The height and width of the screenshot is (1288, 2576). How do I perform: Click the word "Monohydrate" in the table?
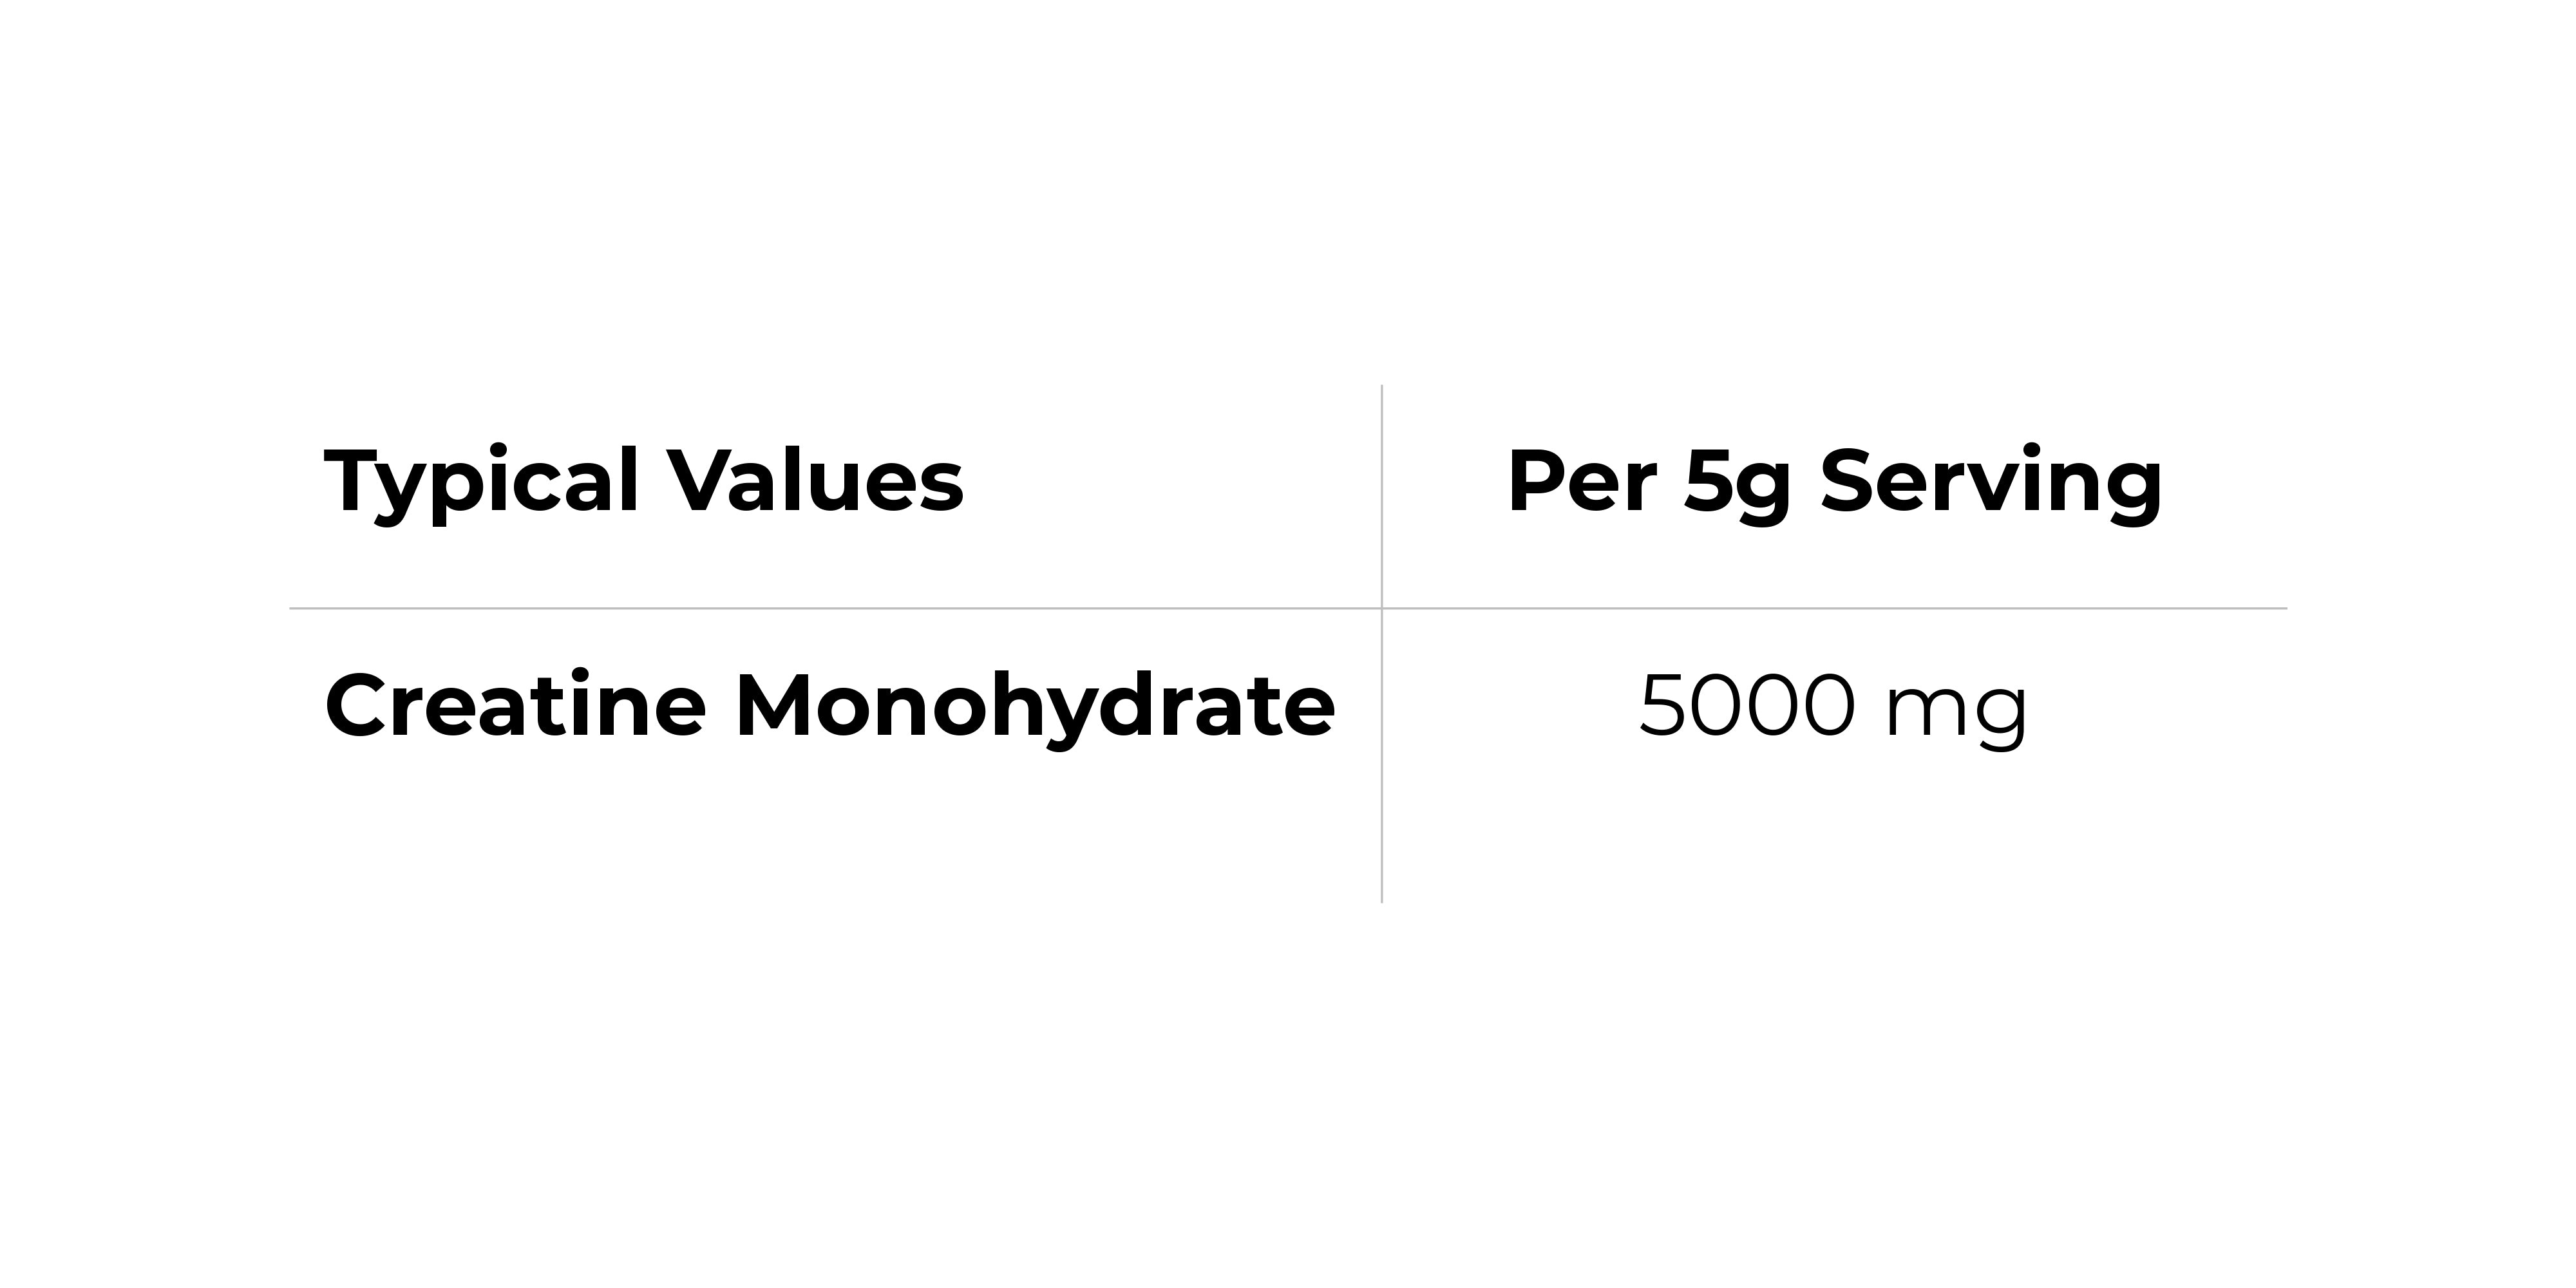pyautogui.click(x=1036, y=706)
